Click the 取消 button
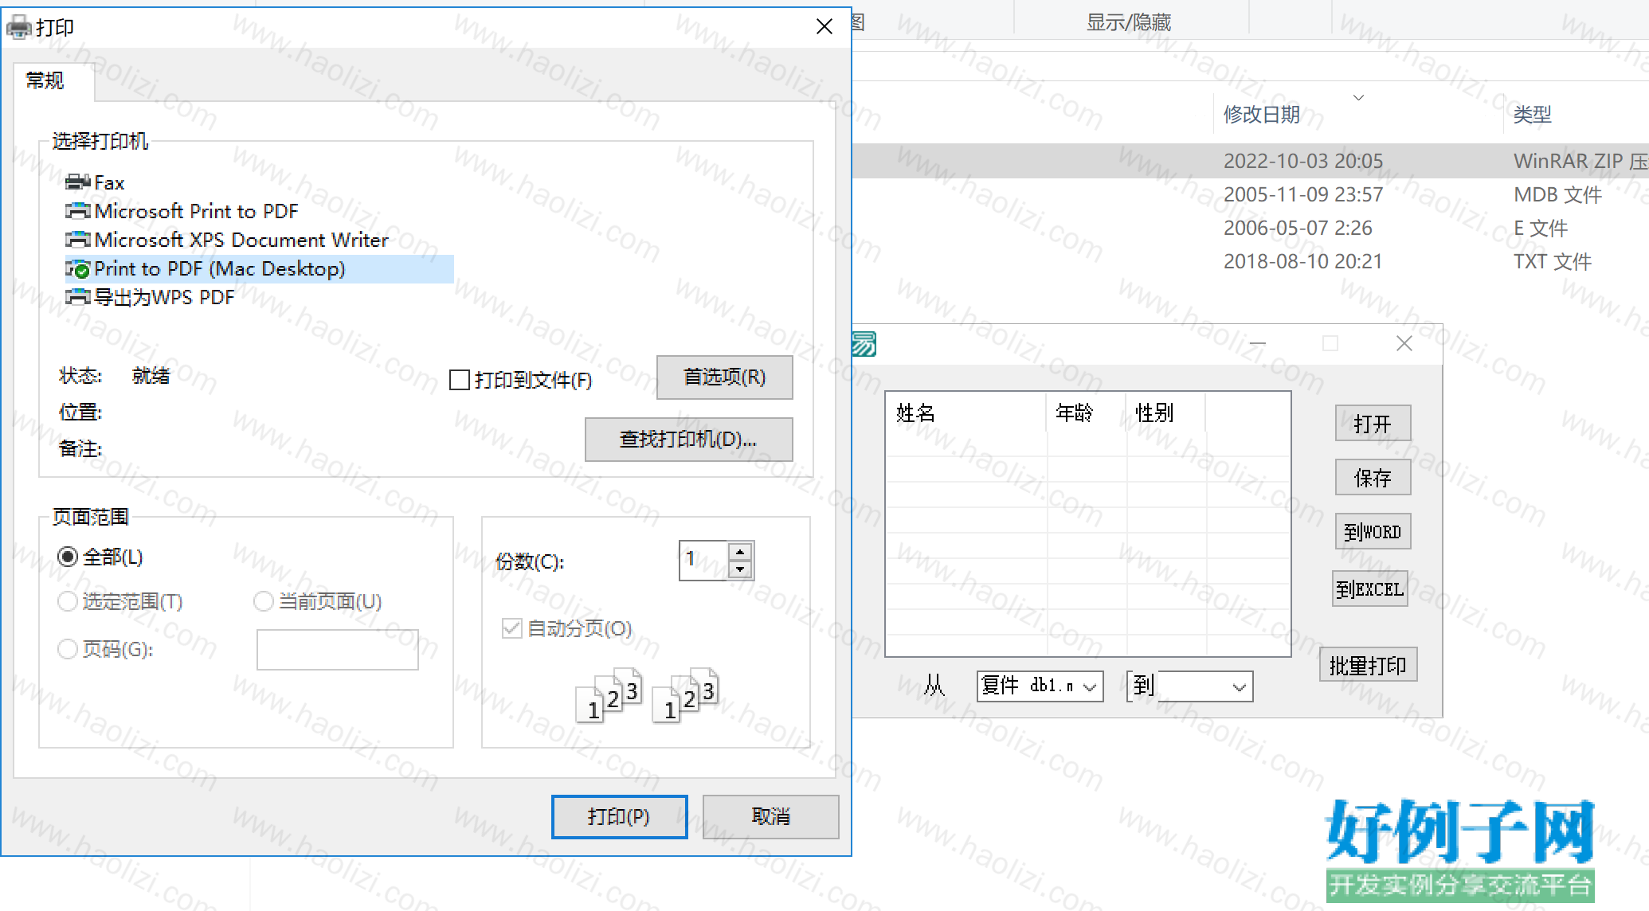The image size is (1649, 911). pyautogui.click(x=770, y=816)
